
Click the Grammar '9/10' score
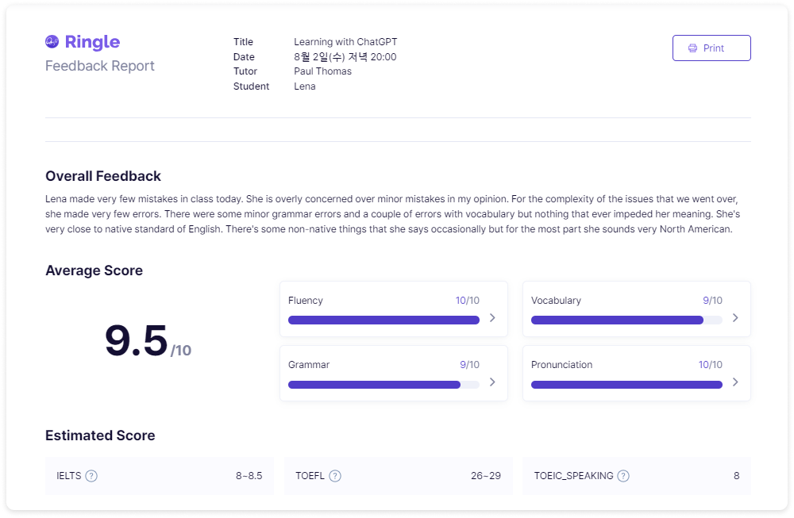coord(469,365)
